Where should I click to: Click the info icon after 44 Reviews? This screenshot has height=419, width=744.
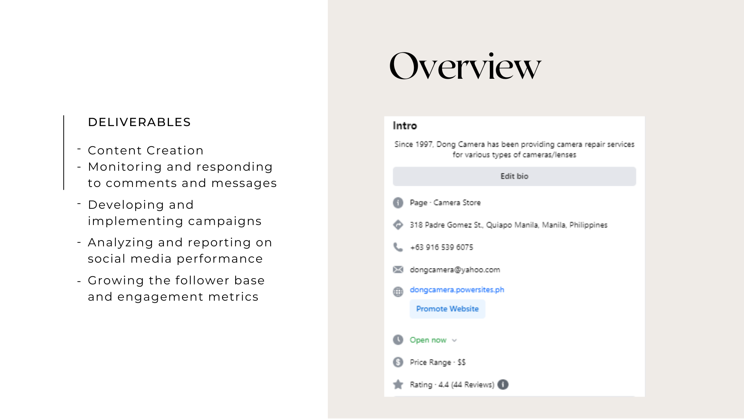point(503,384)
